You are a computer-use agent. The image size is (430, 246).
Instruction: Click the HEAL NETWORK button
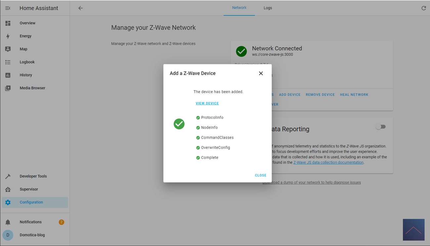354,95
